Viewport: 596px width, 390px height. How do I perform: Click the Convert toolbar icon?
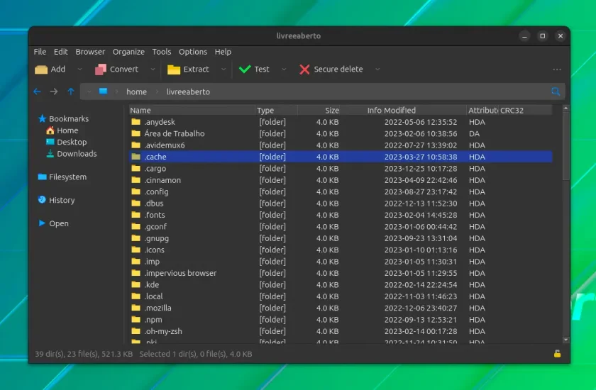pyautogui.click(x=100, y=69)
